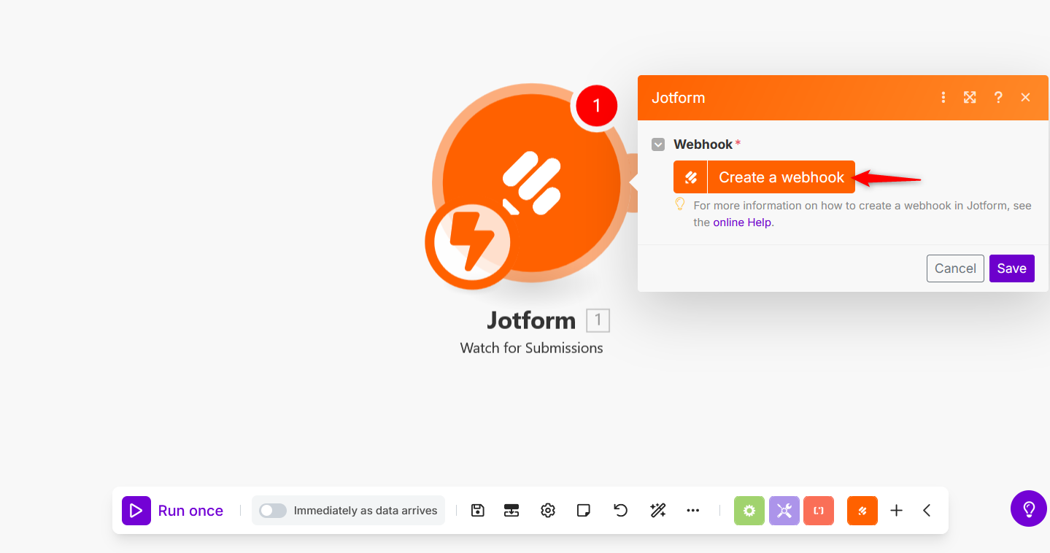Open the three-dot more options menu

click(693, 511)
